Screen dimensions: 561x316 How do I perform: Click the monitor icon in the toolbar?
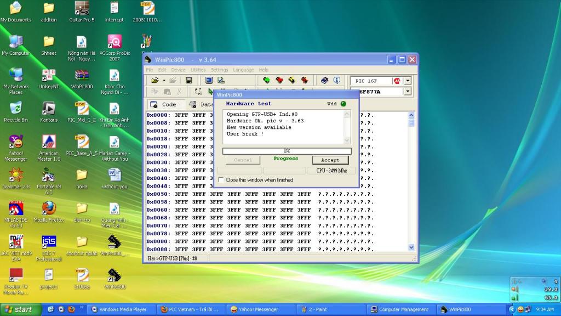coord(209,81)
